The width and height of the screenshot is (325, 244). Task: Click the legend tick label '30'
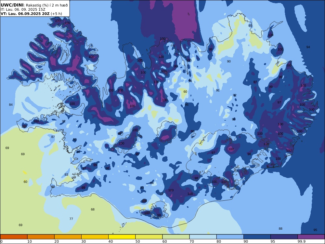(x=84, y=241)
